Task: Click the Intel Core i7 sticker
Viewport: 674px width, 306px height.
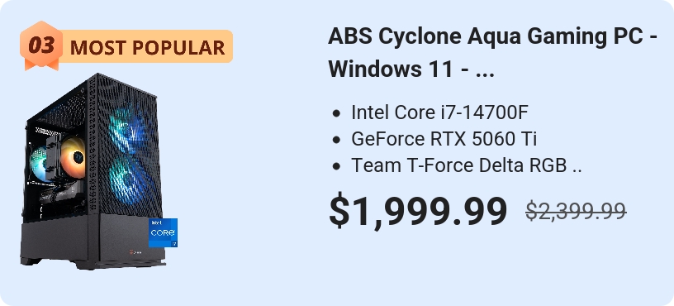Action: (x=163, y=233)
